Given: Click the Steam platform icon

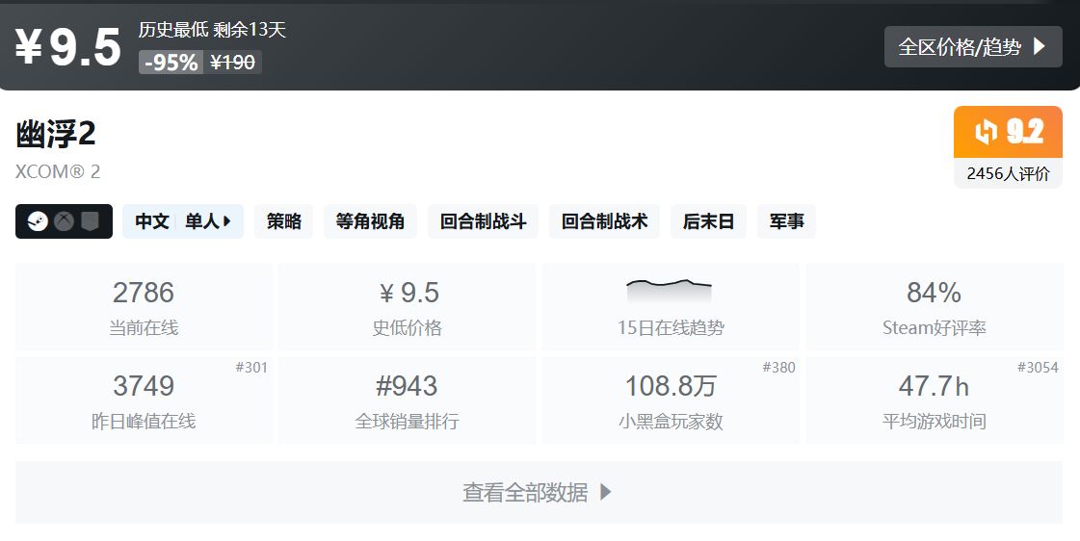Looking at the screenshot, I should click(38, 221).
